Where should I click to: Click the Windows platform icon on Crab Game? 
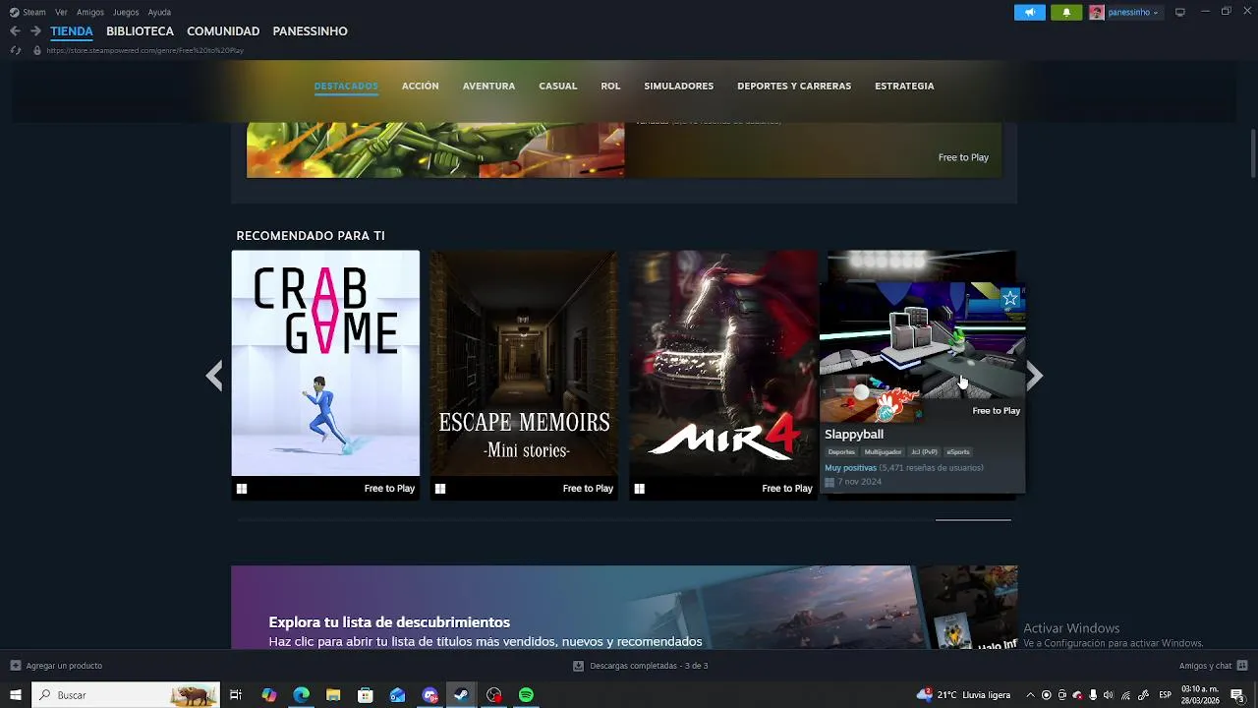[242, 489]
